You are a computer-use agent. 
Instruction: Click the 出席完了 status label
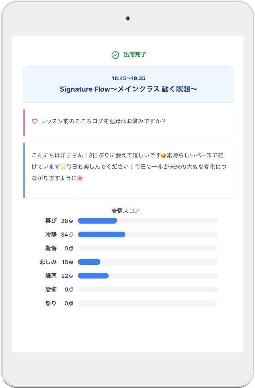pos(135,55)
